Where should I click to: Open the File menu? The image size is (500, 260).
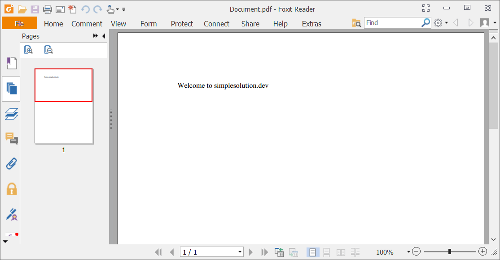point(19,23)
